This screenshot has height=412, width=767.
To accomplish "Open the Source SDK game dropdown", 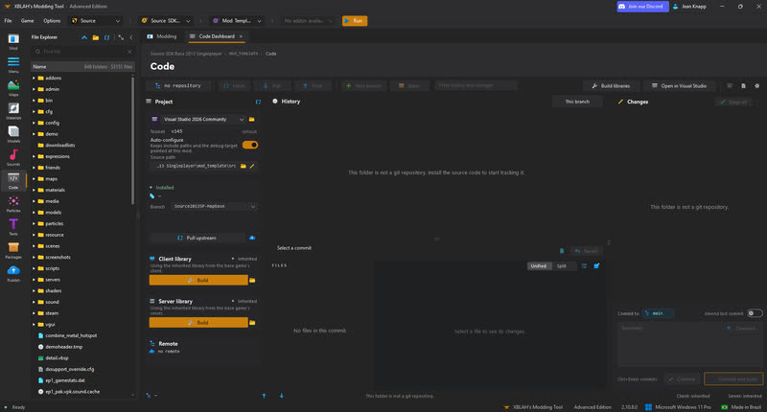I will tap(165, 20).
